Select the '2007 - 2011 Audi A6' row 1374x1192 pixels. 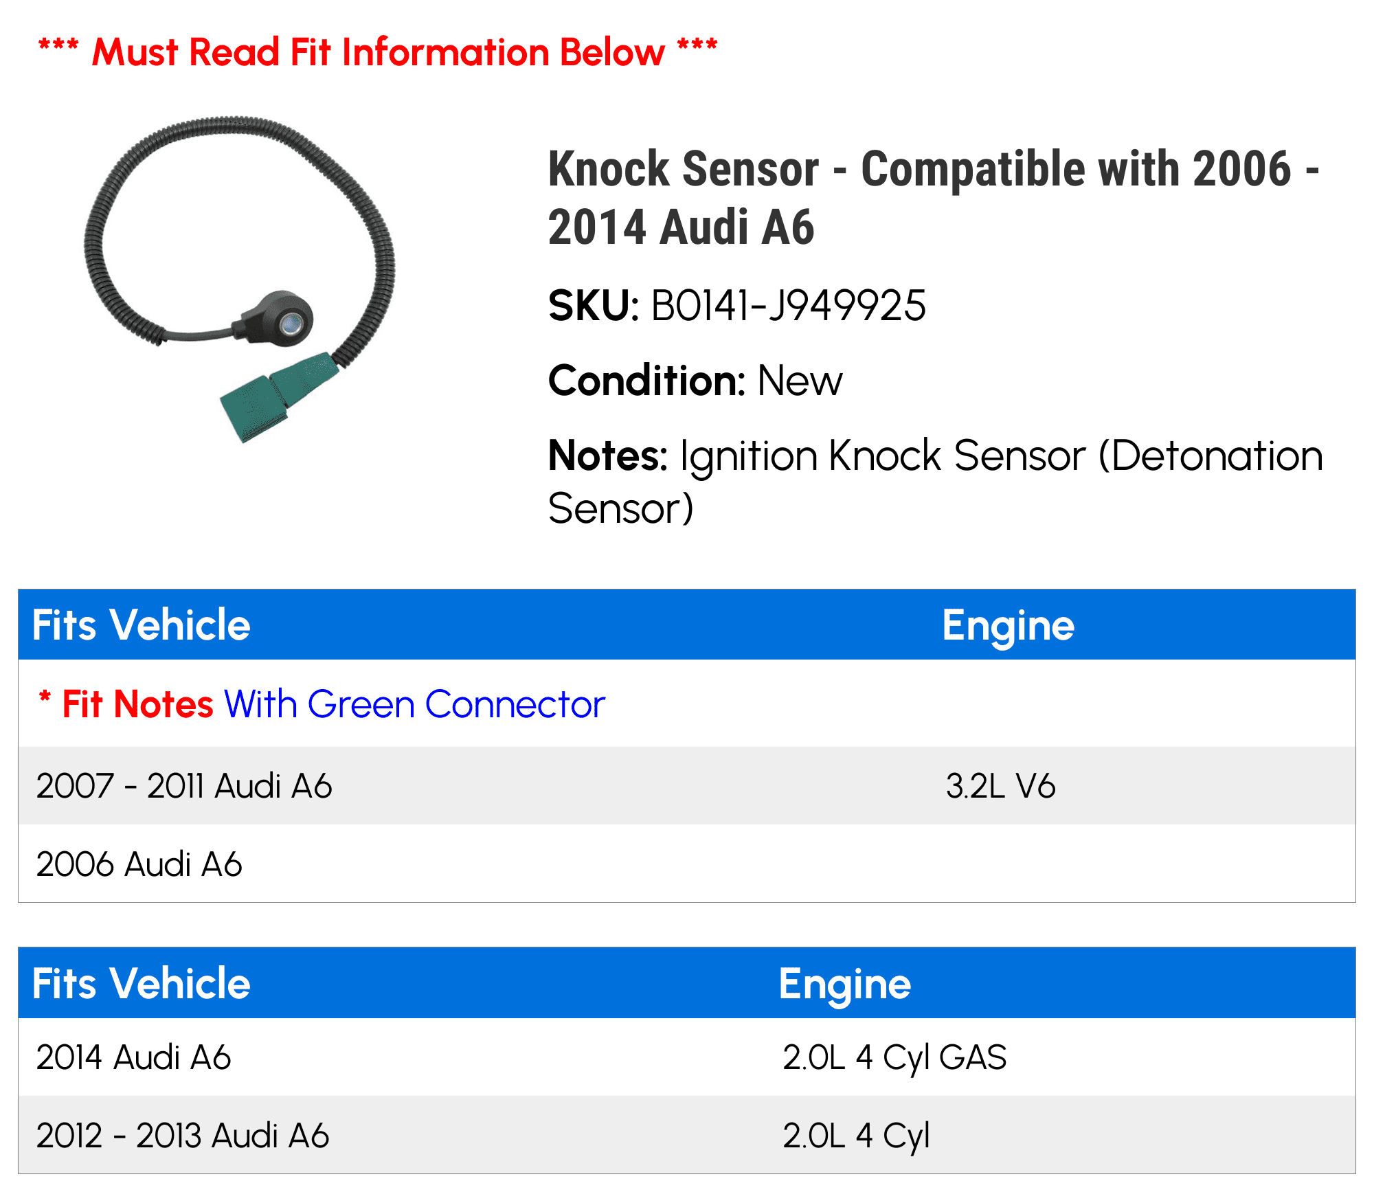687,786
